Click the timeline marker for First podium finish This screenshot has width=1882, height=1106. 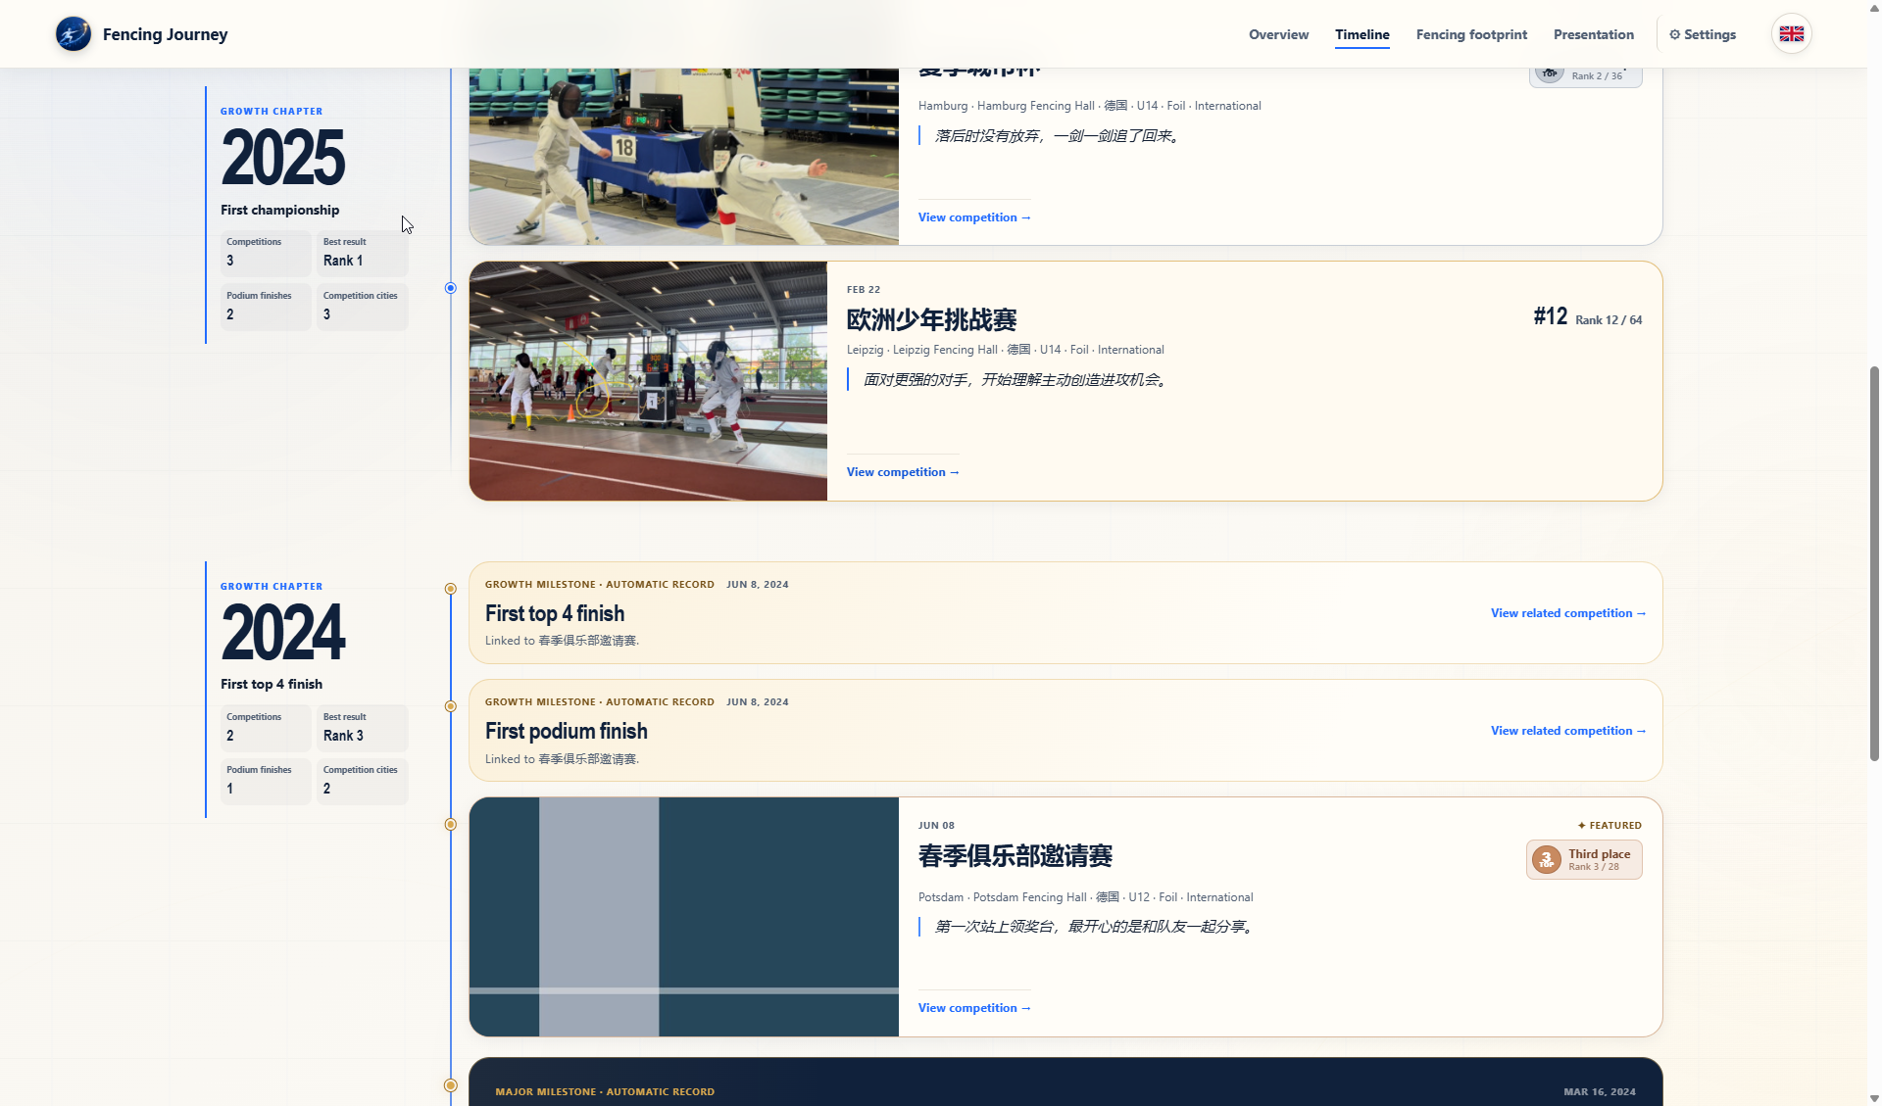(451, 706)
